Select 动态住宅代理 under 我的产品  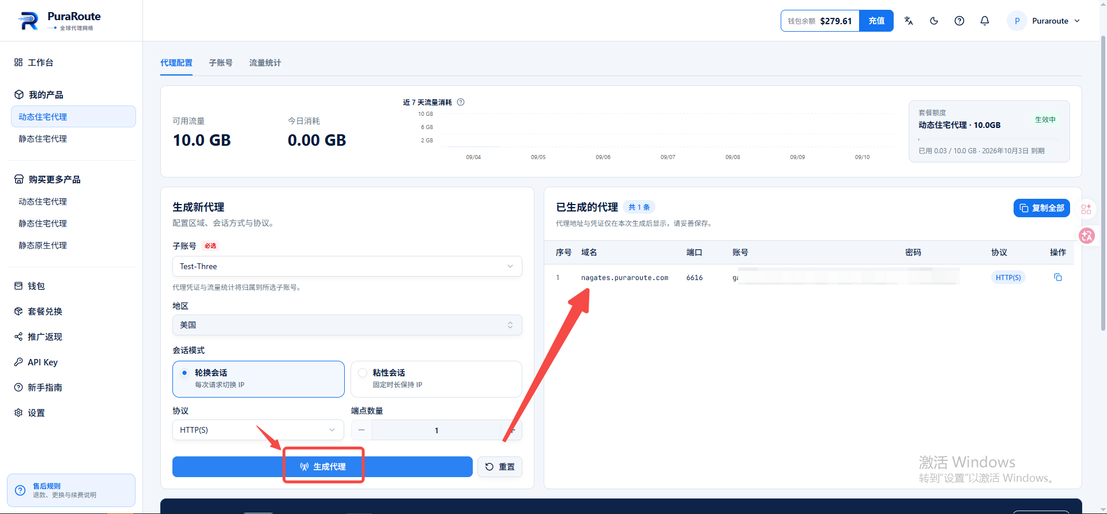(x=73, y=116)
